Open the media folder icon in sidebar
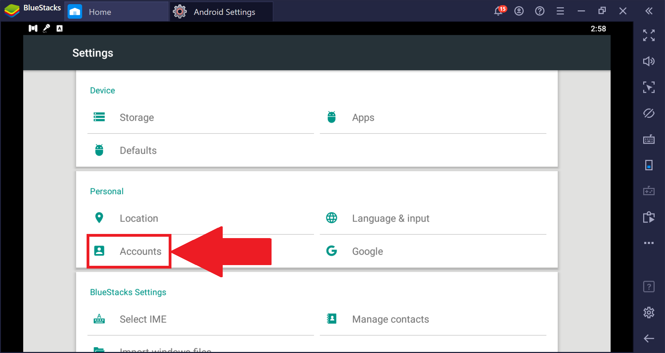 [x=649, y=217]
